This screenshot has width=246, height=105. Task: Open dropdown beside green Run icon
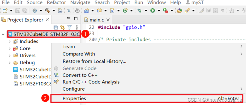pos(159,10)
